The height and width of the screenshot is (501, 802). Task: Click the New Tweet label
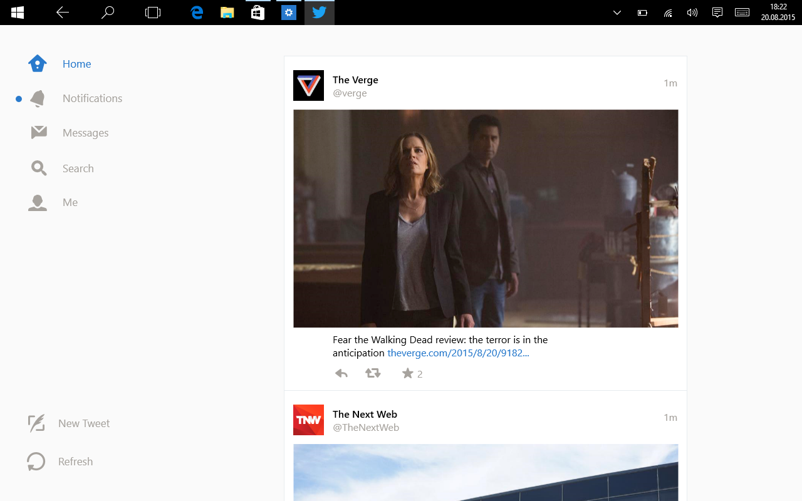point(84,423)
